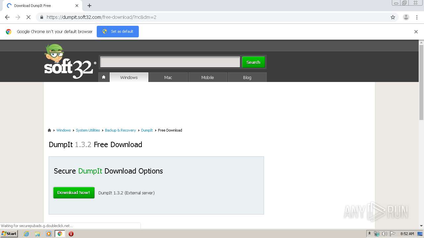Click the Soft32 logo
This screenshot has height=238, width=424.
click(70, 61)
